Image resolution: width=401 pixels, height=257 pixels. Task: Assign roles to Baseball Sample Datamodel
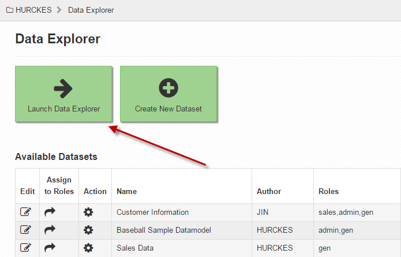pyautogui.click(x=50, y=230)
